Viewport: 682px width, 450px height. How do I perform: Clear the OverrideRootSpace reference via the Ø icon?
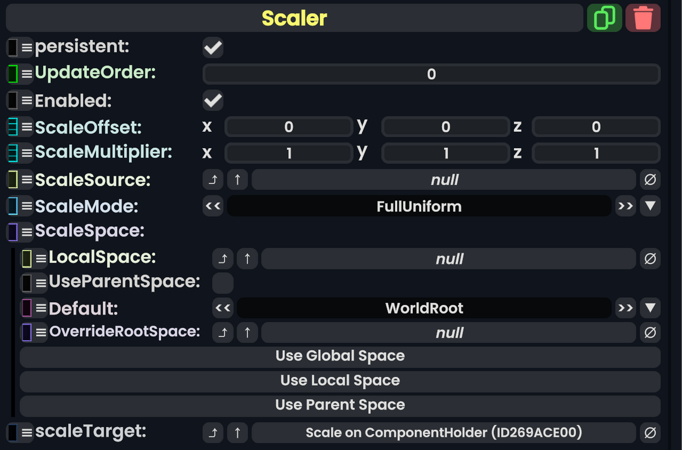pyautogui.click(x=650, y=332)
